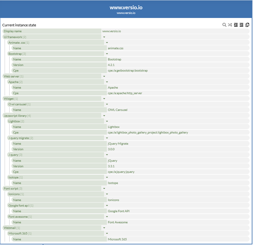Image resolution: width=253 pixels, height=245 pixels.
Task: Click the Current instance state heading
Action: tap(19, 25)
